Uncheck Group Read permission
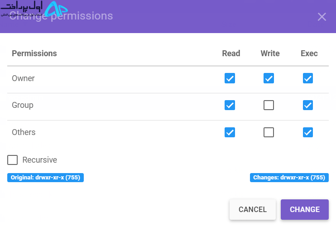 tap(230, 105)
